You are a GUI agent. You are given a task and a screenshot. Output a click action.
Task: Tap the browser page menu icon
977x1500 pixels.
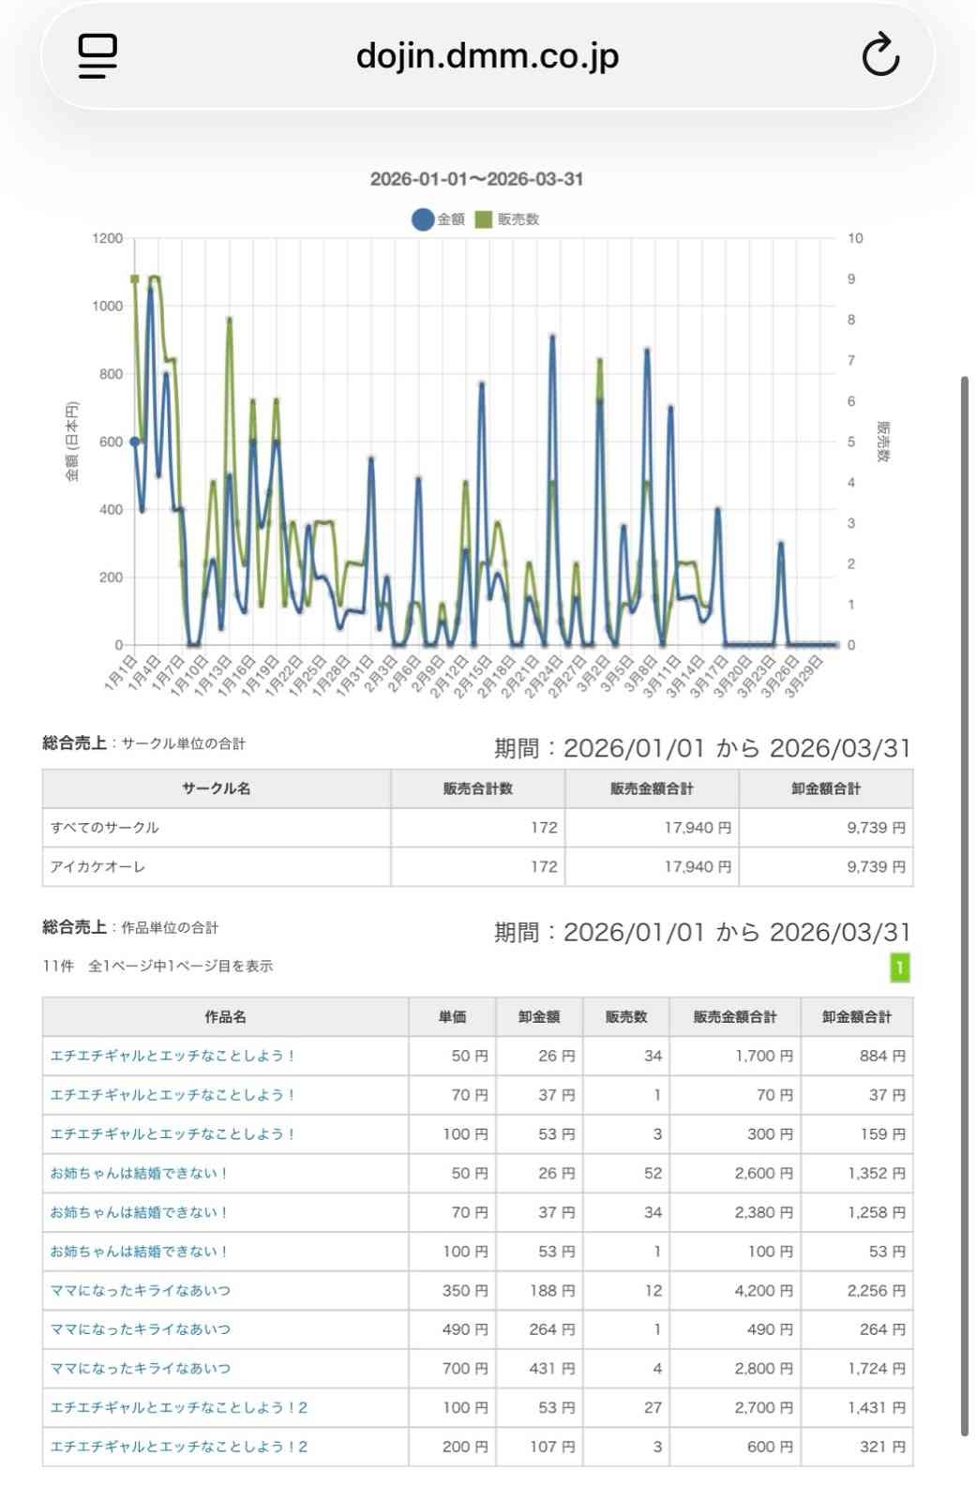coord(98,56)
